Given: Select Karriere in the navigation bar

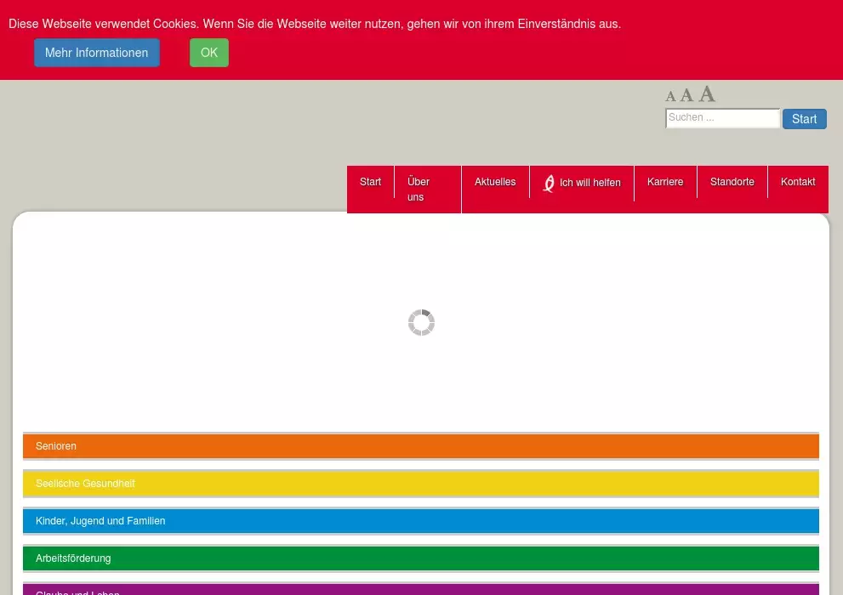Looking at the screenshot, I should point(665,182).
